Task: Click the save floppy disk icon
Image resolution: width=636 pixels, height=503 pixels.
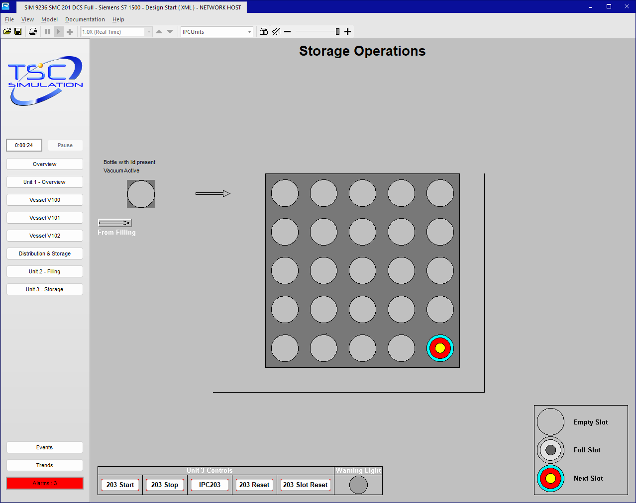Action: [18, 31]
